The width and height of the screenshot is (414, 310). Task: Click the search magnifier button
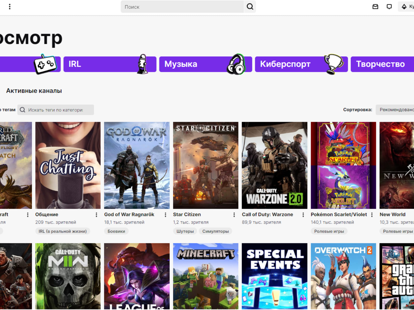[250, 7]
